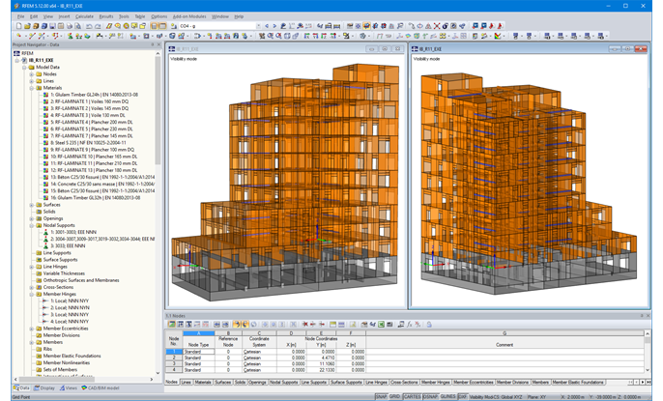Image resolution: width=663 pixels, height=401 pixels.
Task: Switch to the Member Hinges table tab
Action: click(435, 382)
